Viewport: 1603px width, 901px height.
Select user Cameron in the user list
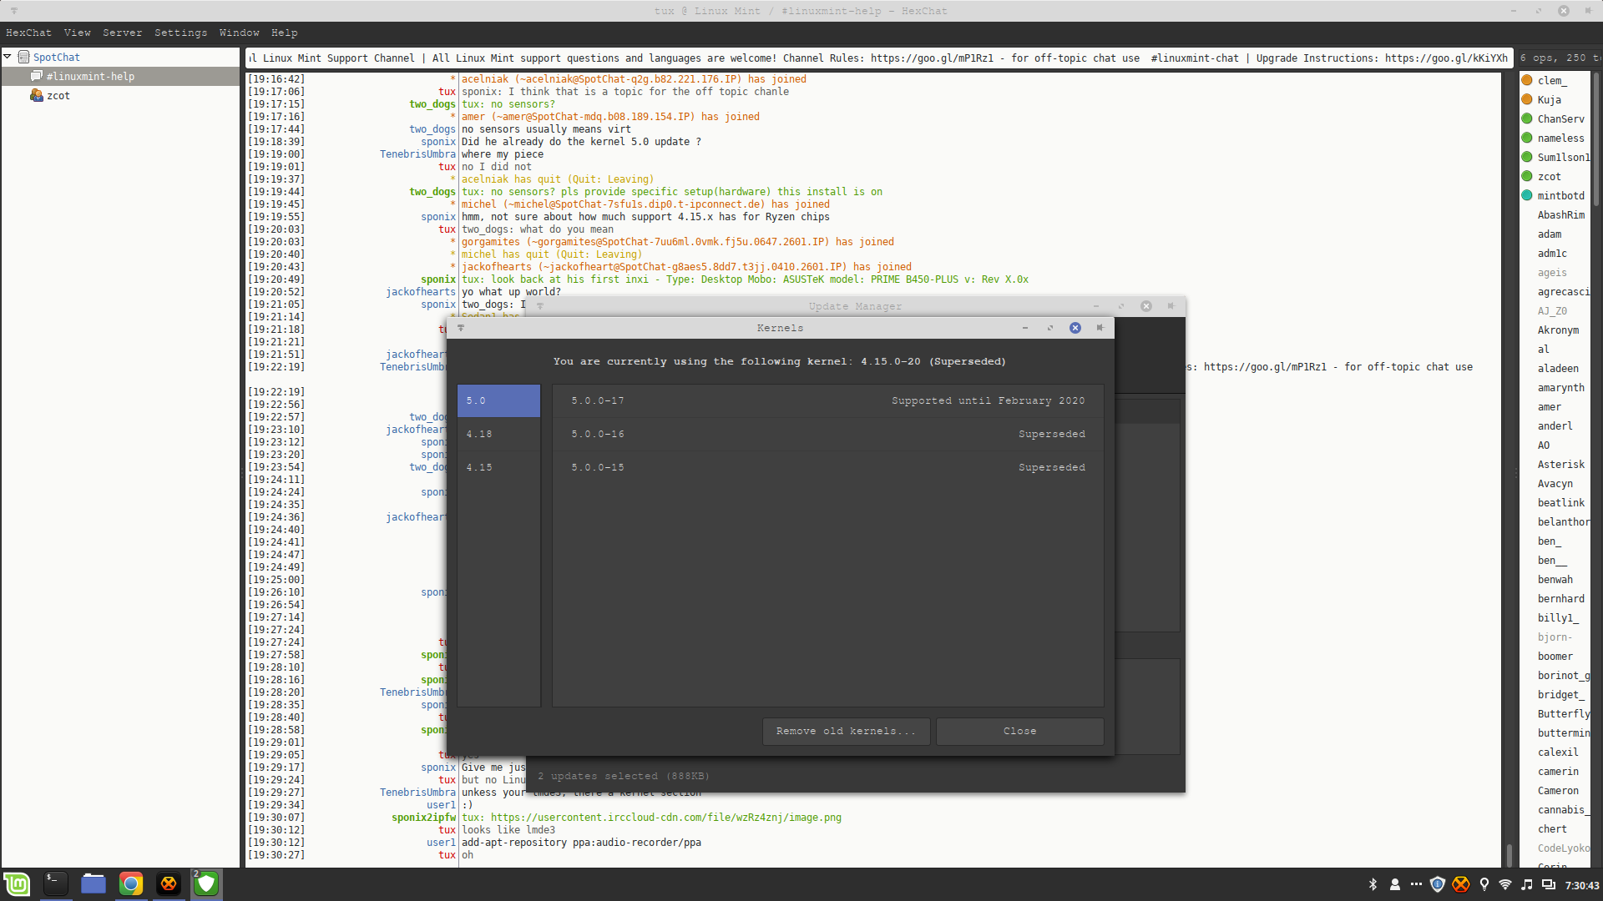pos(1555,790)
